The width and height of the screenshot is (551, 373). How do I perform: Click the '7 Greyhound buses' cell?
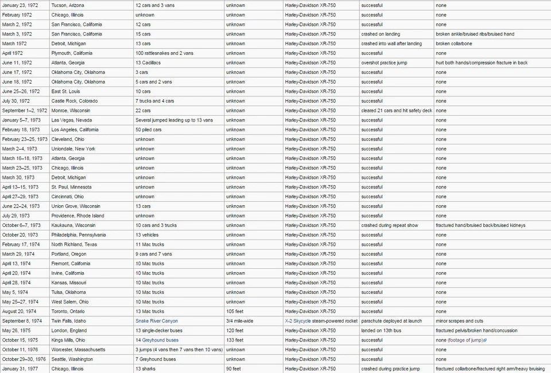(179, 359)
